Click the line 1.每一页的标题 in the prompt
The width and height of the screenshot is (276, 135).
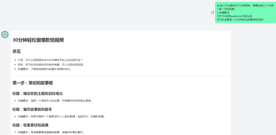click(x=226, y=9)
